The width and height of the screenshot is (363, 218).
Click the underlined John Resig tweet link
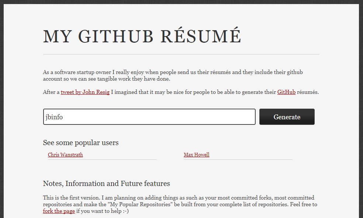click(x=85, y=92)
